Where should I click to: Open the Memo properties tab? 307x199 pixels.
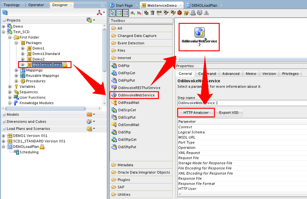click(x=251, y=74)
